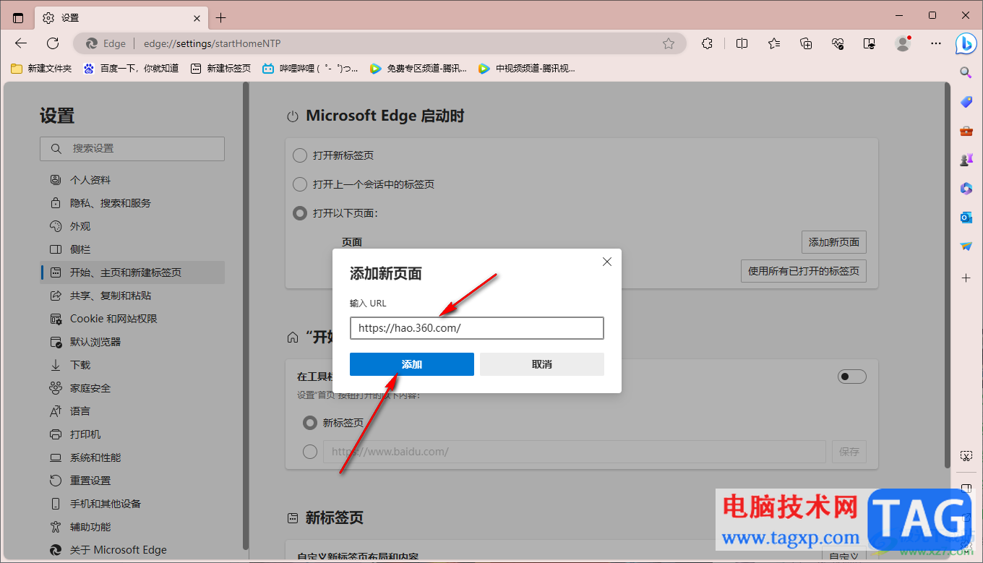This screenshot has width=983, height=563.
Task: Click the 添加新页面 button
Action: pos(834,242)
